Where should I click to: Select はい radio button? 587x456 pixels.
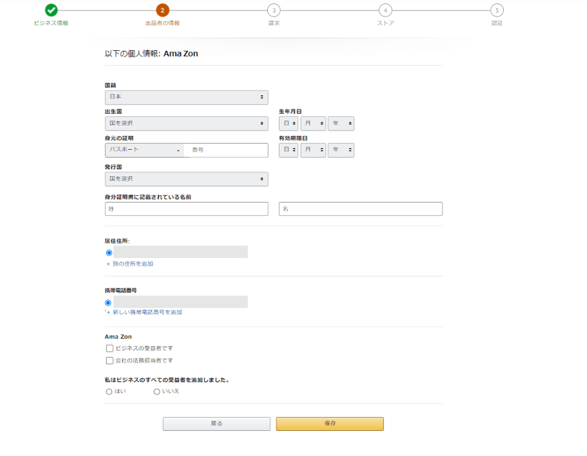(x=109, y=391)
